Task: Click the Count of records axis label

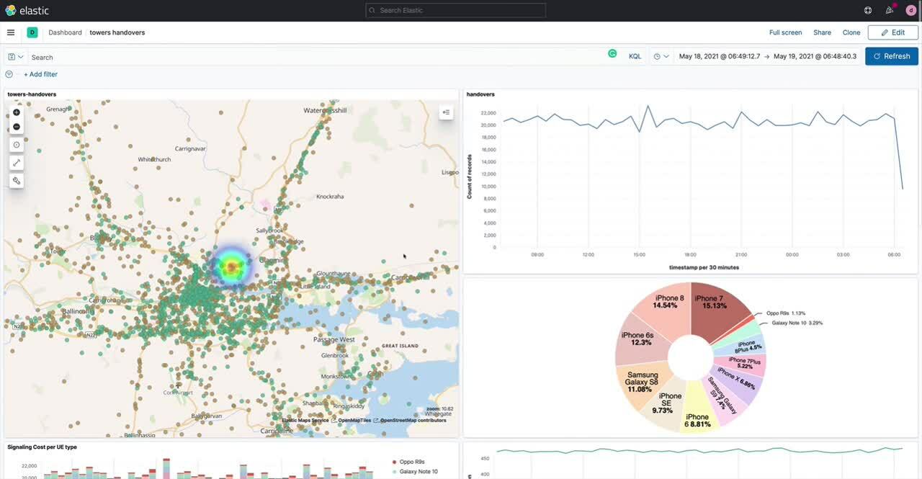Action: coord(469,176)
